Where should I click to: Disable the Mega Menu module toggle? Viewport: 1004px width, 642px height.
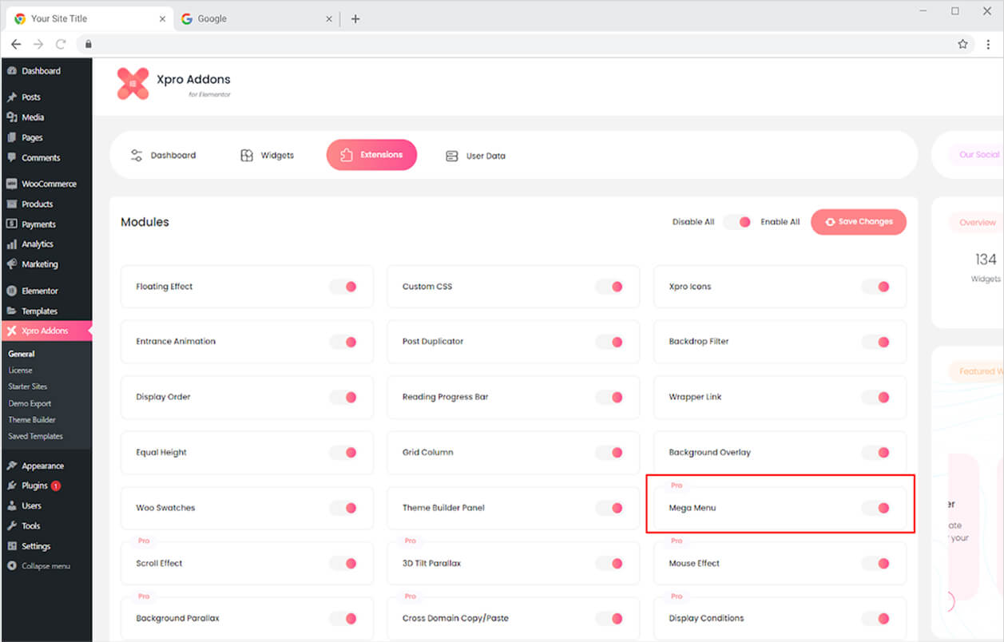tap(877, 508)
